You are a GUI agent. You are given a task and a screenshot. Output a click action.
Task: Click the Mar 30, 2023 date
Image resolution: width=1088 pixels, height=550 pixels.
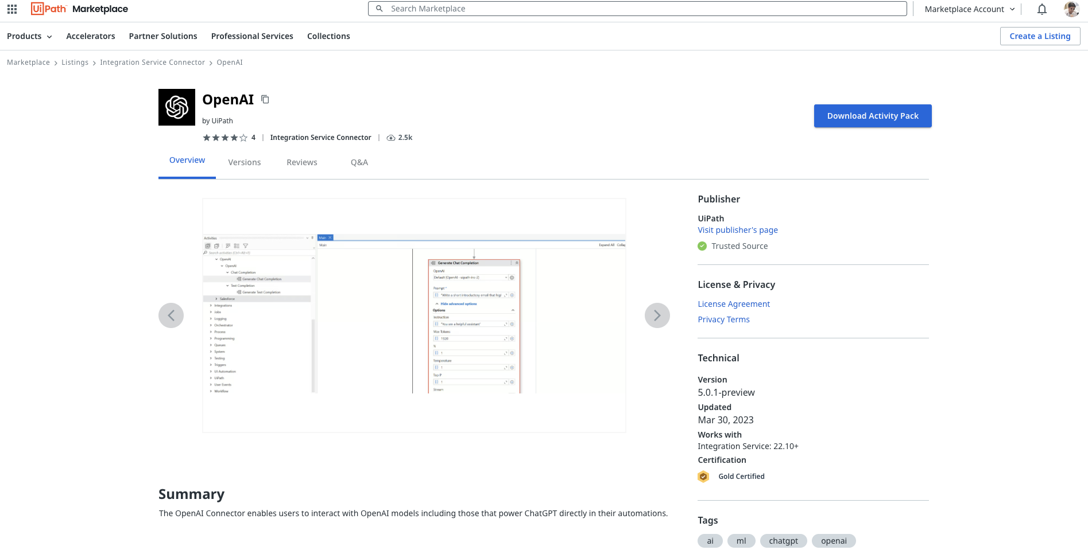(x=726, y=420)
